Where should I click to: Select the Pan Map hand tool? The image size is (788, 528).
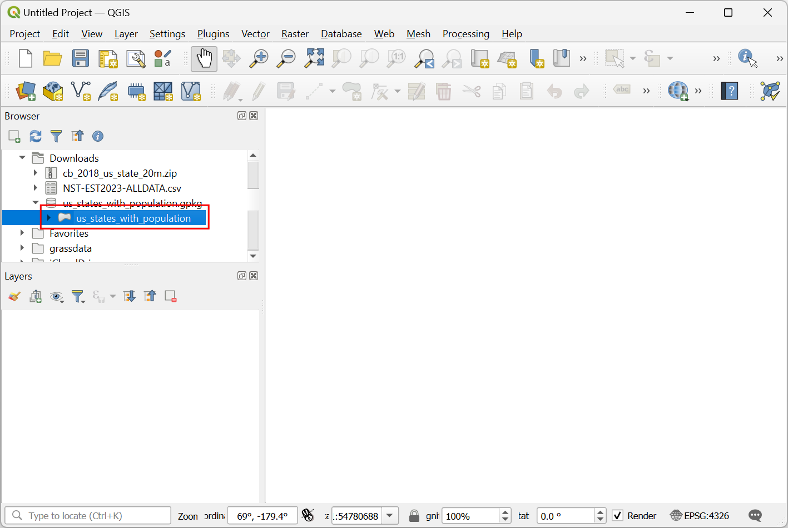204,58
